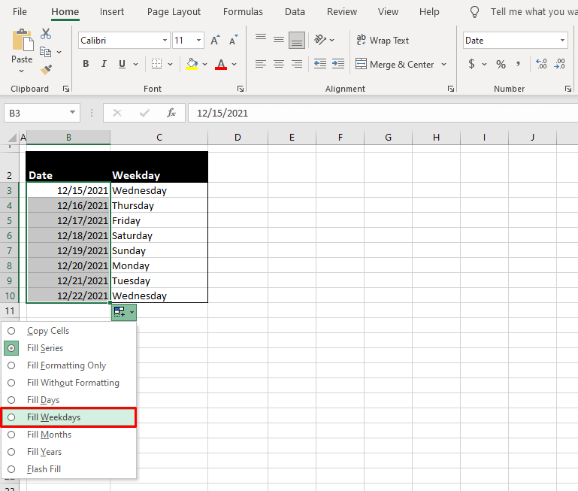Open the Font dialog launcher
This screenshot has width=578, height=491.
241,89
